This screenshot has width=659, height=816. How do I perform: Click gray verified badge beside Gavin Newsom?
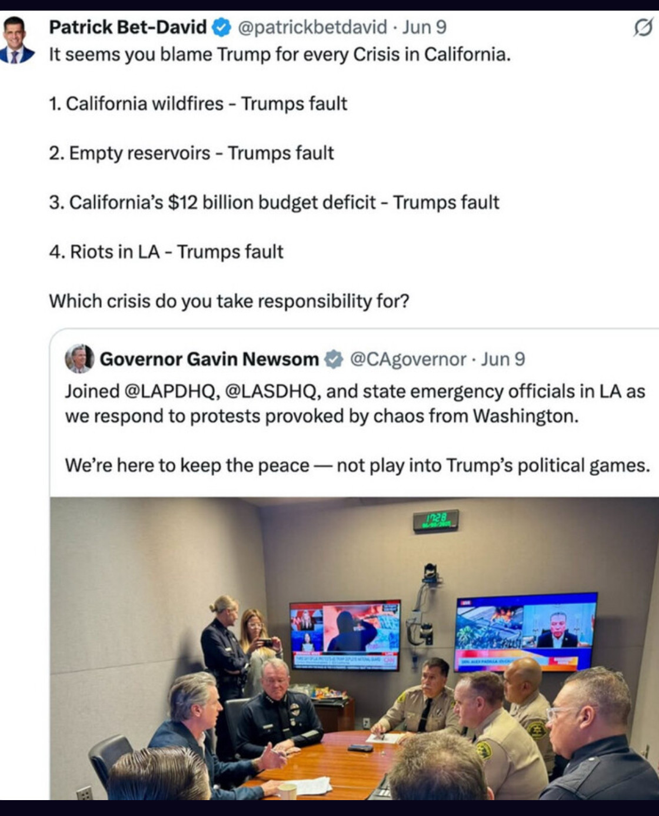click(x=334, y=359)
